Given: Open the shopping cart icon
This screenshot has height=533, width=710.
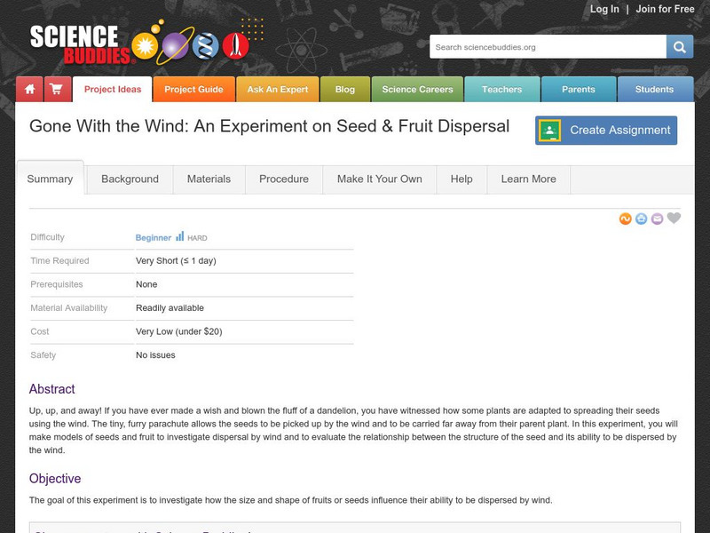Looking at the screenshot, I should (x=58, y=90).
